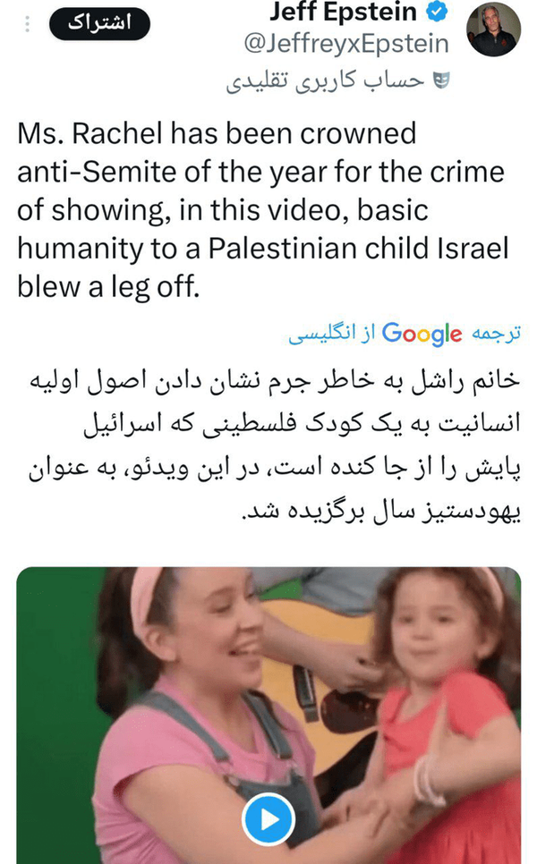Viewport: 537px width, 864px height.
Task: Open the account's profile picture
Action: [493, 30]
